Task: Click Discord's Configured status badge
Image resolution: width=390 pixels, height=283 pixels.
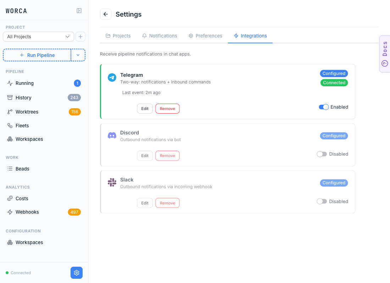Action: 334,136
